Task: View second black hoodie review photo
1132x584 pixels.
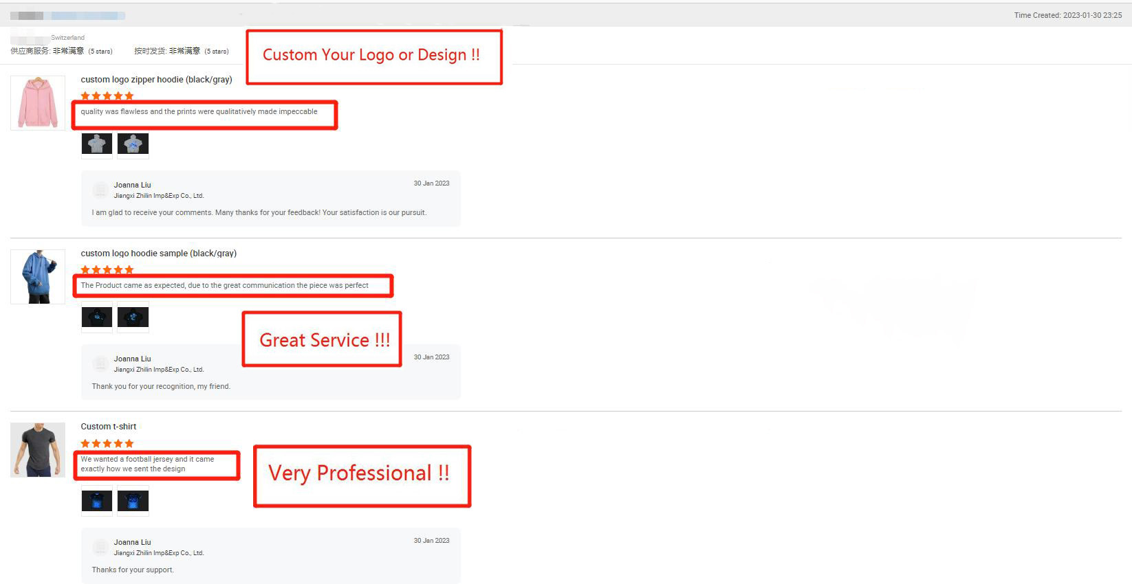Action: tap(133, 317)
